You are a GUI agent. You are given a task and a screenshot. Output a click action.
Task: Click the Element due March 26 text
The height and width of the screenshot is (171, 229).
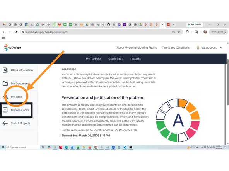[x=86, y=136]
